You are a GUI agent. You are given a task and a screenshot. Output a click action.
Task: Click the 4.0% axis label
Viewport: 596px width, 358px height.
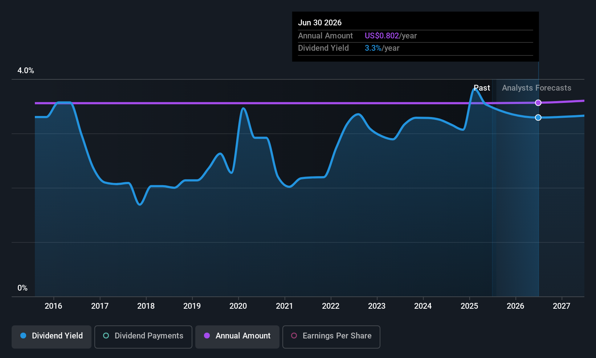pos(25,71)
